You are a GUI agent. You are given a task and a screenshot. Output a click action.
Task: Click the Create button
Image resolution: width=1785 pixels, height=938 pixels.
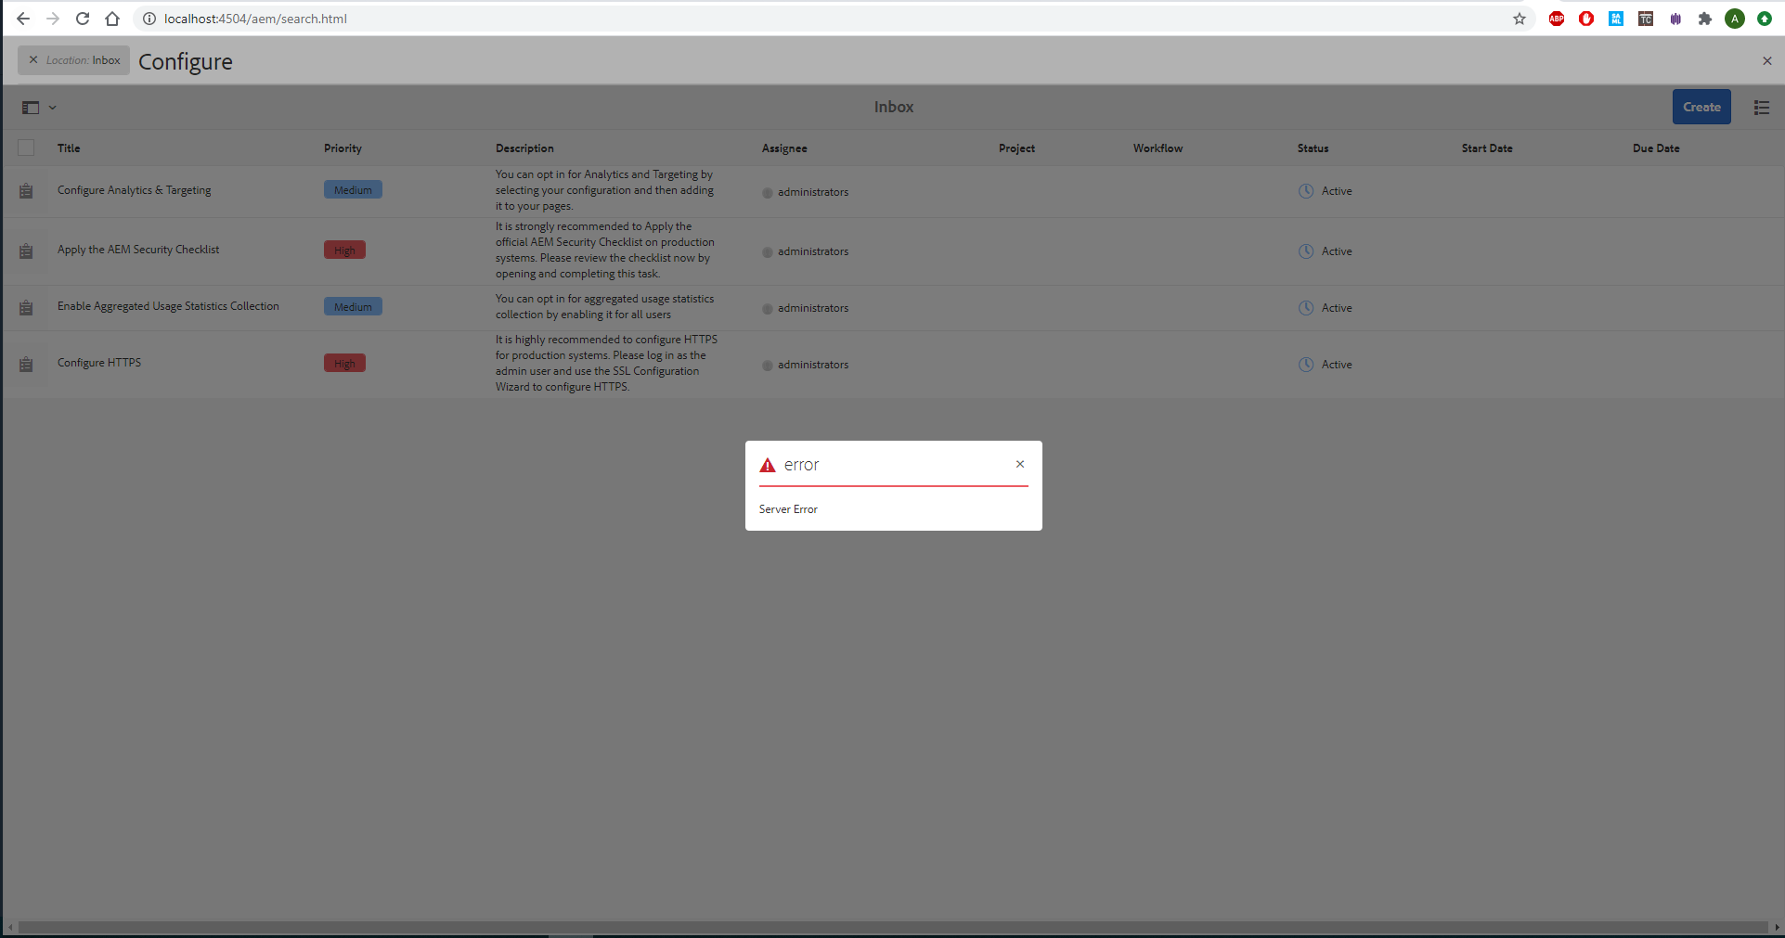[x=1701, y=107]
